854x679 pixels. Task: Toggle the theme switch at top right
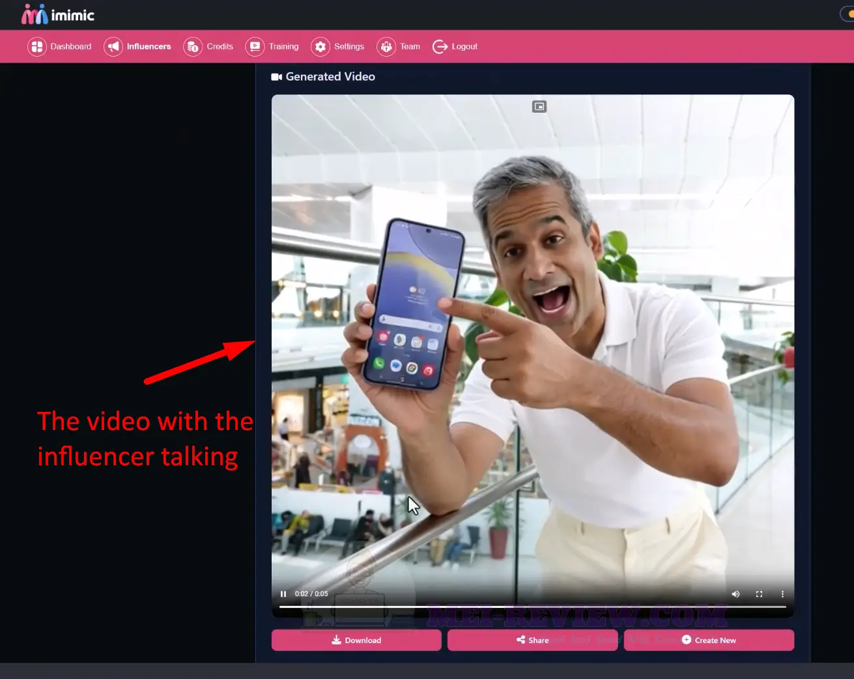pyautogui.click(x=847, y=14)
